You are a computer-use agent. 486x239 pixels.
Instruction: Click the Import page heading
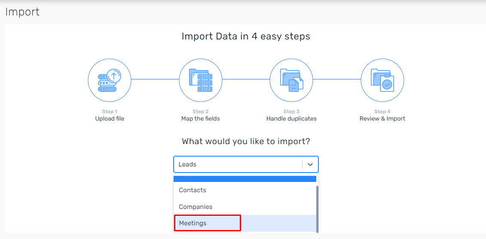click(x=22, y=12)
